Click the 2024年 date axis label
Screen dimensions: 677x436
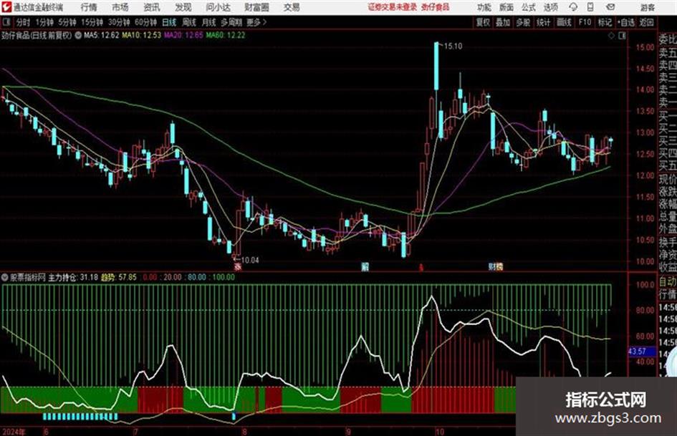[14, 432]
